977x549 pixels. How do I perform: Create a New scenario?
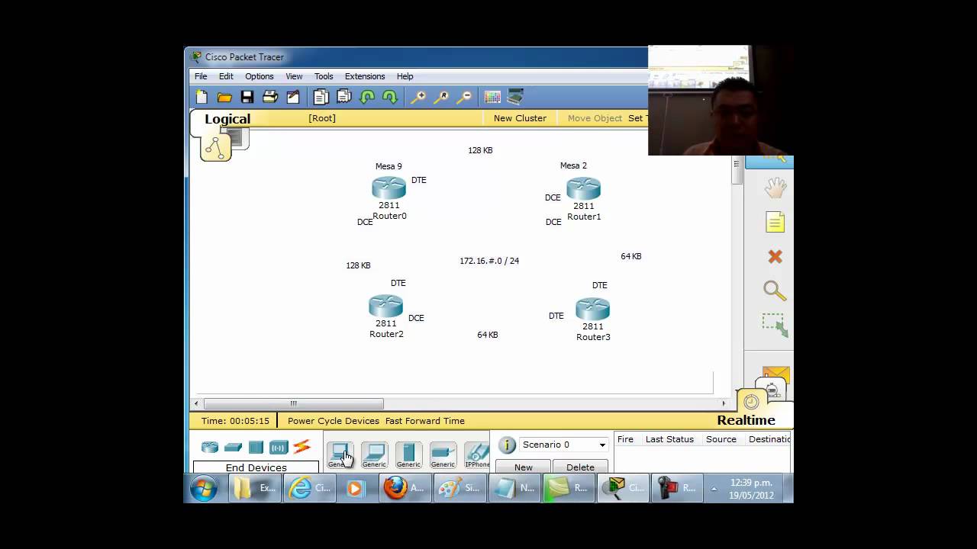(524, 467)
